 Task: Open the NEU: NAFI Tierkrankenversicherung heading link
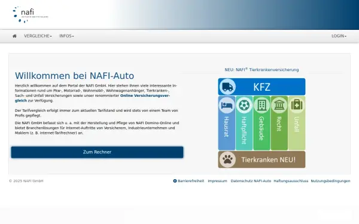(261, 69)
